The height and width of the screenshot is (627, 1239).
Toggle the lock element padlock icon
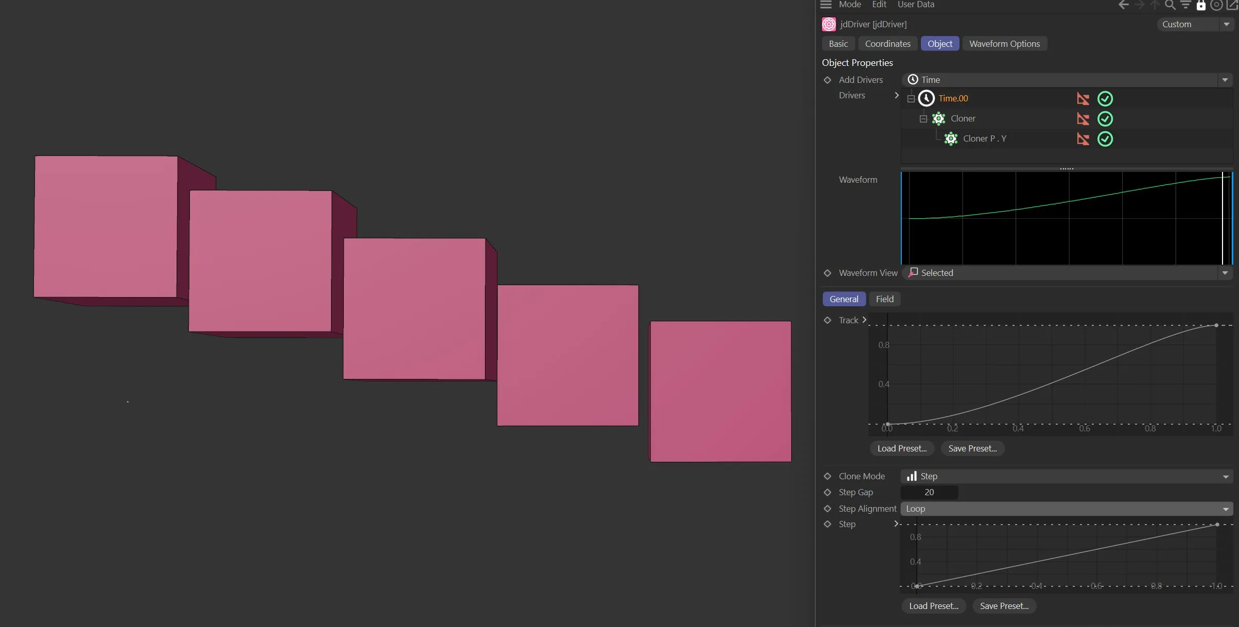point(1201,5)
